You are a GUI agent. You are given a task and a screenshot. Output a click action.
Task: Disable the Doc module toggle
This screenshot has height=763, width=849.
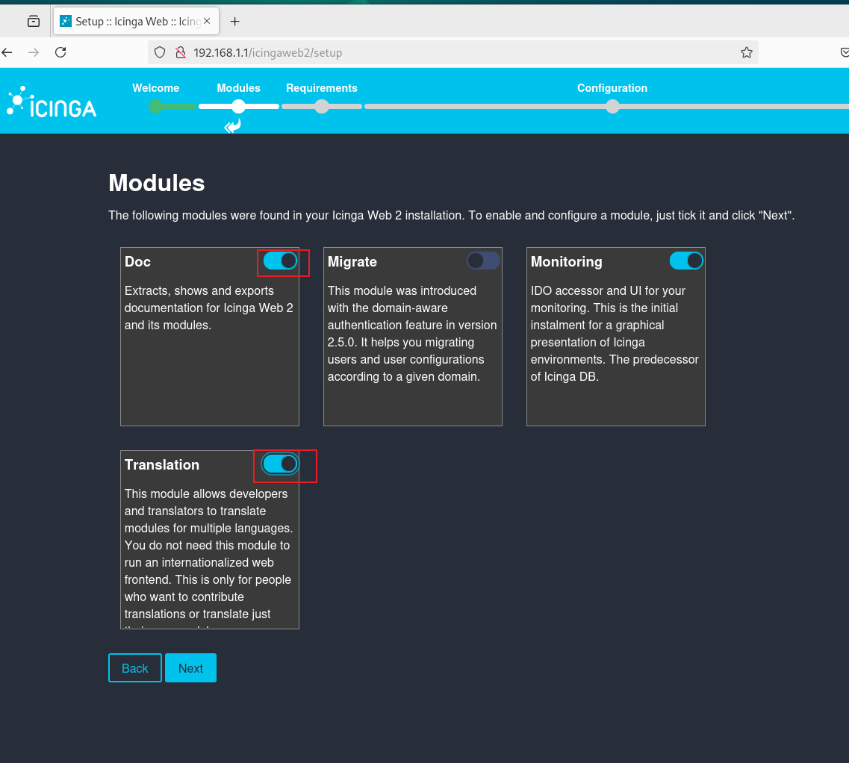(x=280, y=261)
